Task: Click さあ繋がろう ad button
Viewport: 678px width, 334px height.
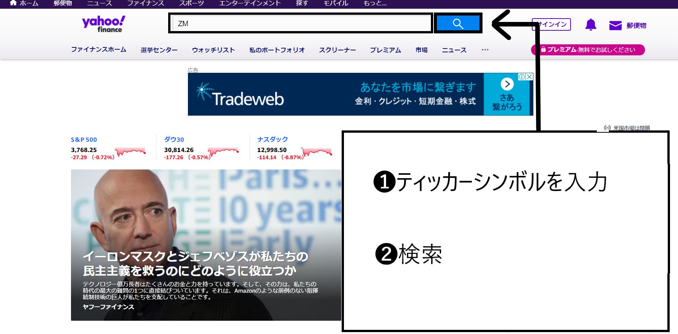Action: click(507, 102)
